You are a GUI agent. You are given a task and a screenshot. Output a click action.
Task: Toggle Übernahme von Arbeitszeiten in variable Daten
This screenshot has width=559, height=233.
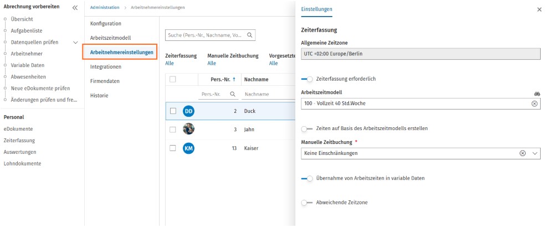coord(307,178)
